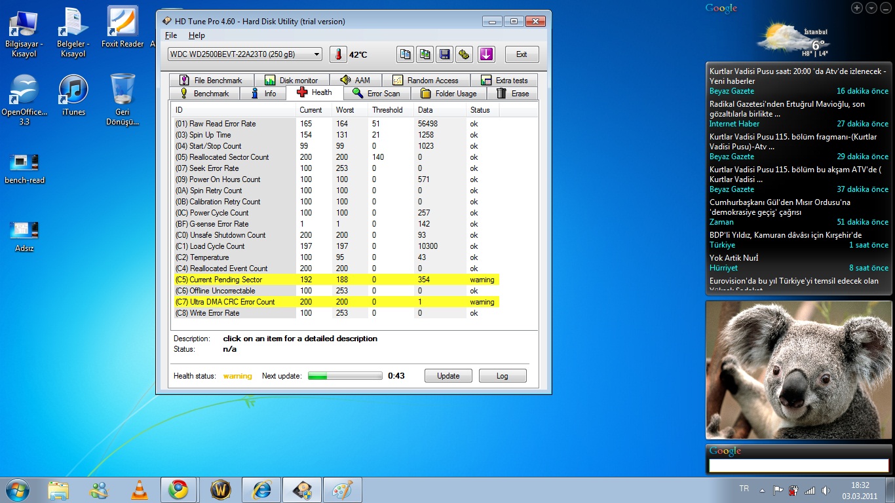Viewport: 895px width, 503px height.
Task: Click the Update button
Action: point(448,376)
